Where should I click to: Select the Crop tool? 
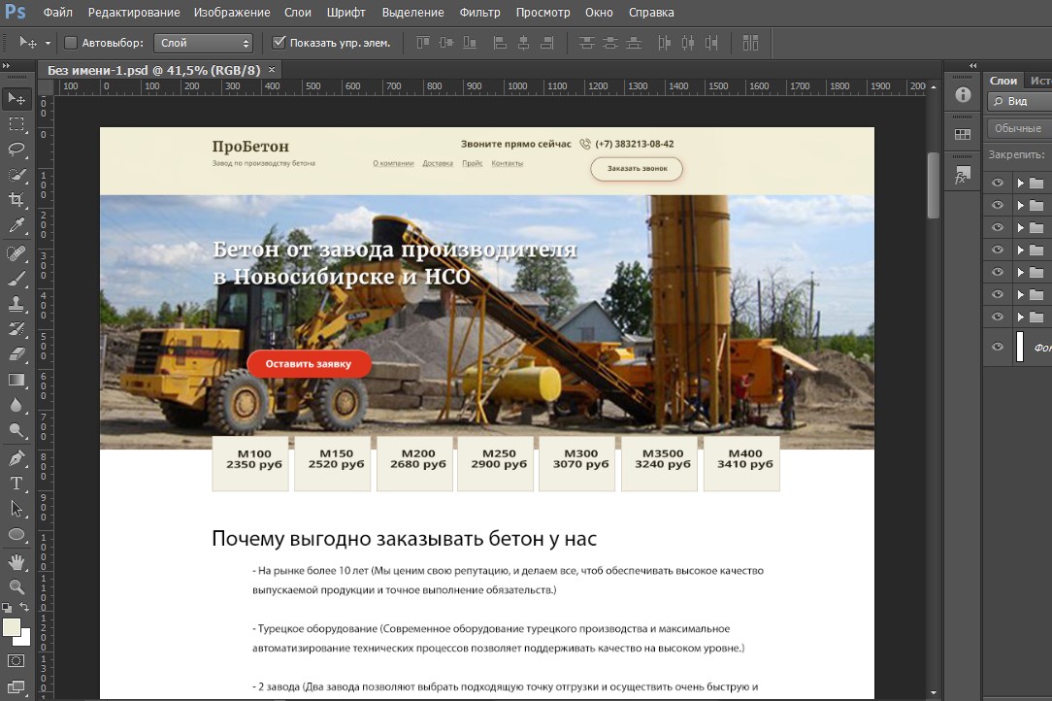coord(16,200)
